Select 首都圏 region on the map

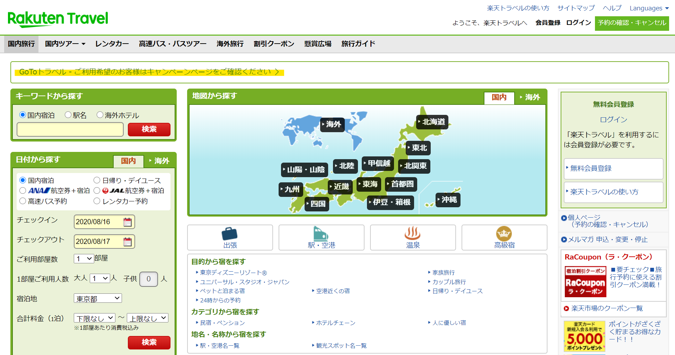coord(401,184)
